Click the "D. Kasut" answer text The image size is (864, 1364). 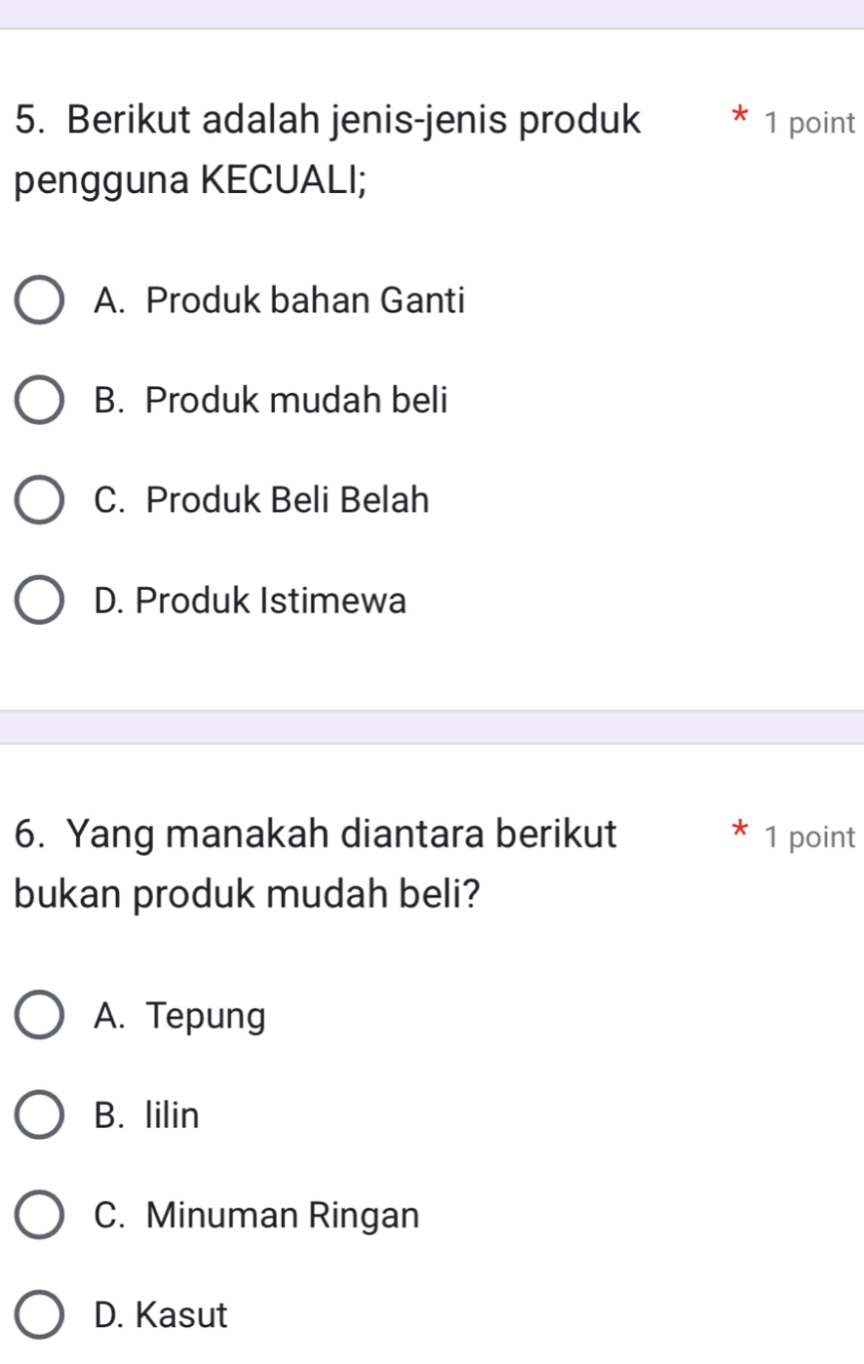click(x=161, y=1316)
